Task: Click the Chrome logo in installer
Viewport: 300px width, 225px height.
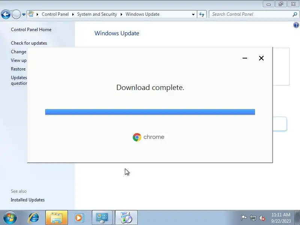Action: click(148, 137)
